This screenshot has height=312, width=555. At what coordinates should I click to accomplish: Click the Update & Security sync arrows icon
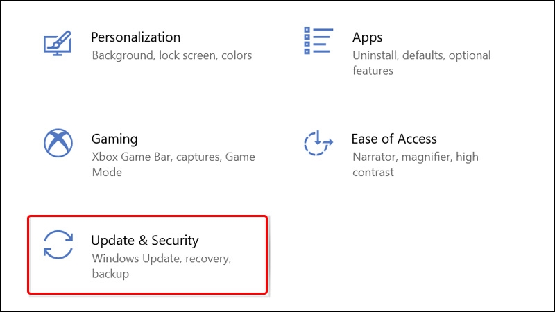(58, 245)
